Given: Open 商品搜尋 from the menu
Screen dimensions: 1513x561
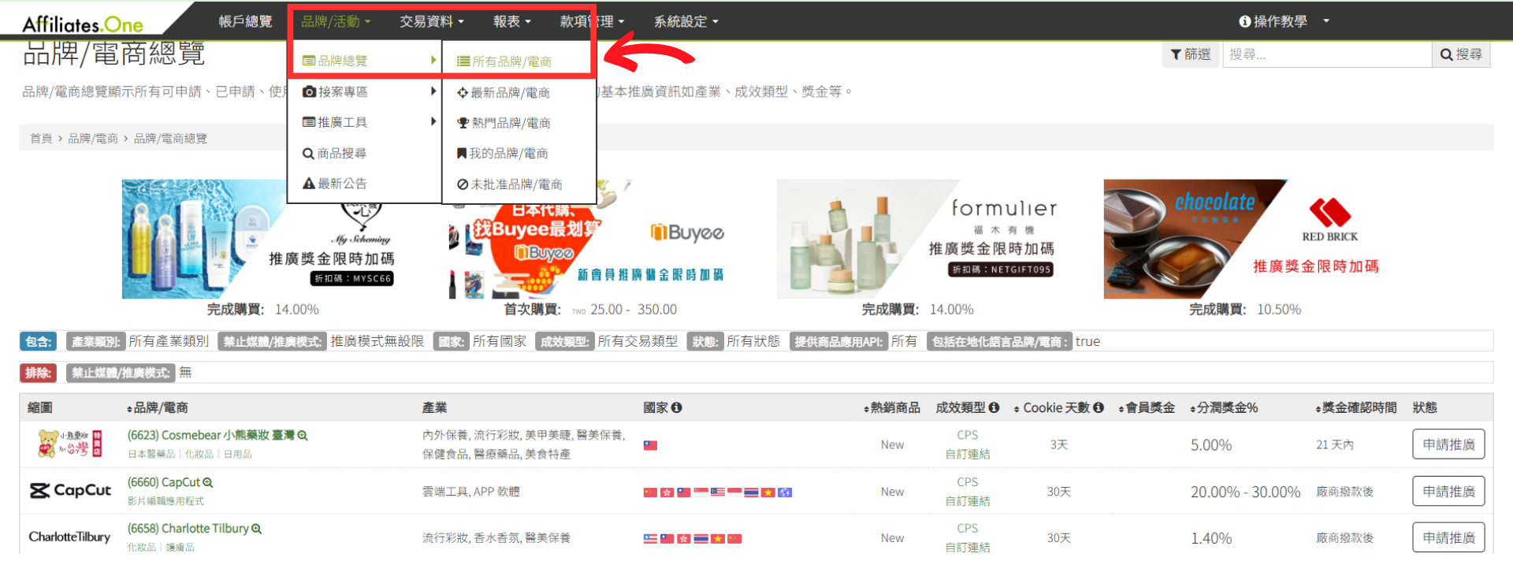Looking at the screenshot, I should [364, 153].
